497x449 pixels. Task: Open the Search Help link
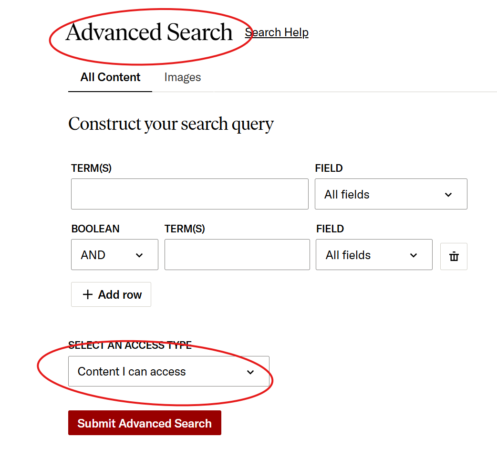[x=277, y=32]
